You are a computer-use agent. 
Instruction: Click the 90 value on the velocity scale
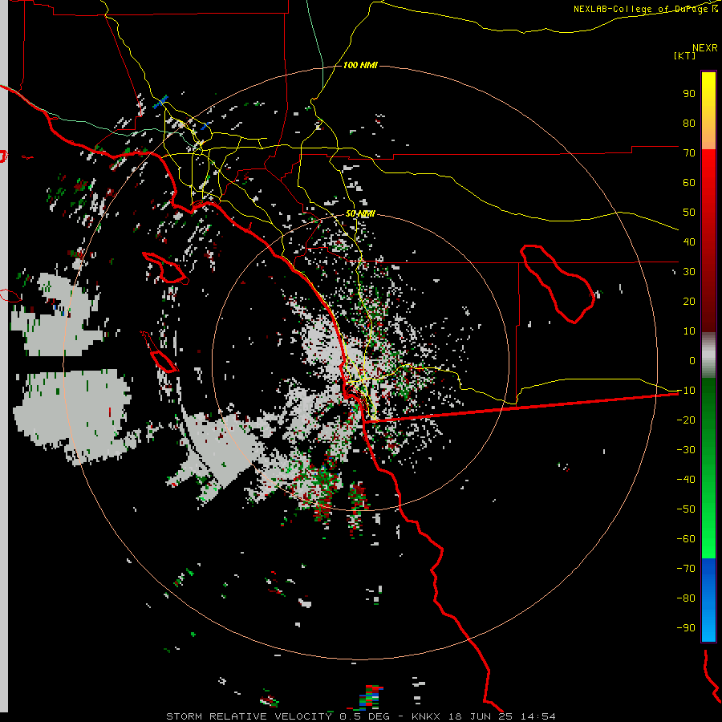[x=689, y=94]
